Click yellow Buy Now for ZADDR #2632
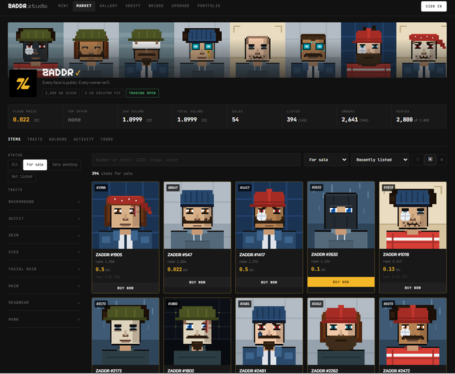The image size is (455, 374). coord(341,282)
